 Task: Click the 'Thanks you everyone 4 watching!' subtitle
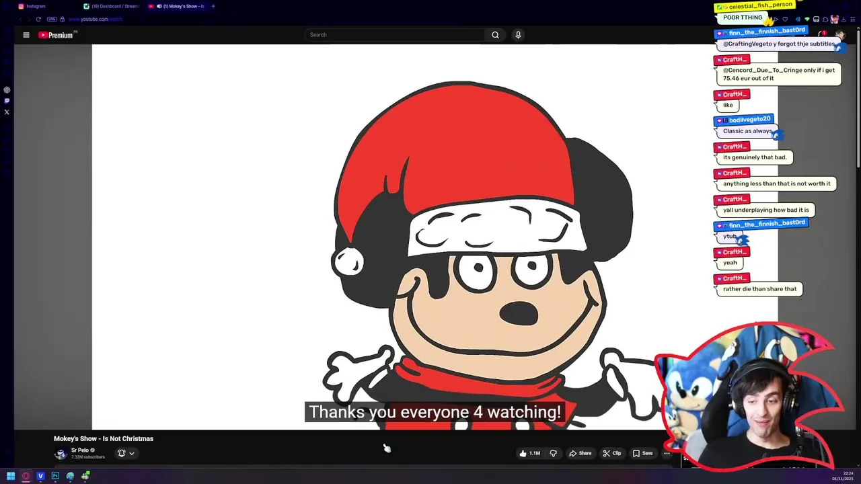(x=435, y=412)
